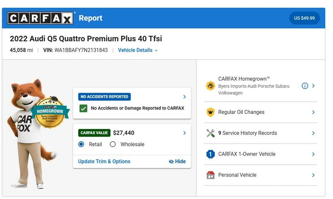Expand the CARFAX 1-Owner Vehicle chevron
The height and width of the screenshot is (199, 333).
(x=313, y=154)
